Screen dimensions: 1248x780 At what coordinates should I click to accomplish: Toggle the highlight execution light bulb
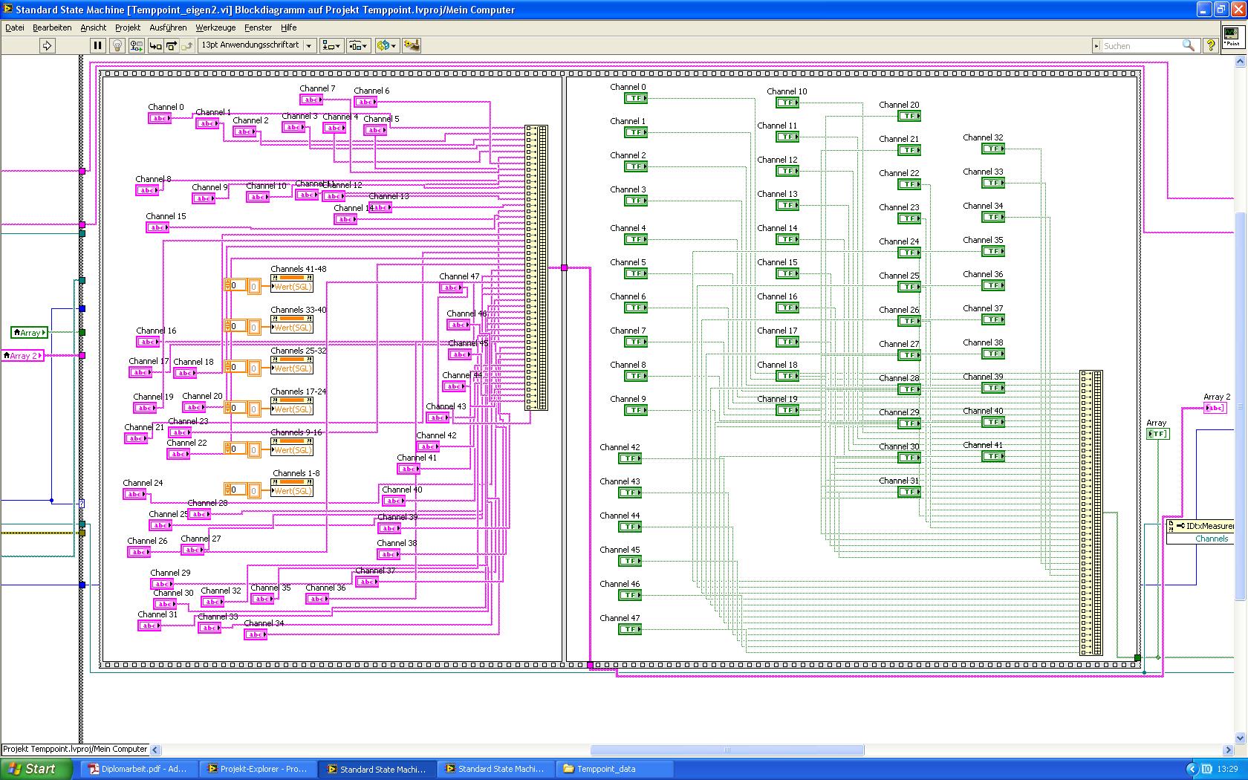pyautogui.click(x=117, y=46)
